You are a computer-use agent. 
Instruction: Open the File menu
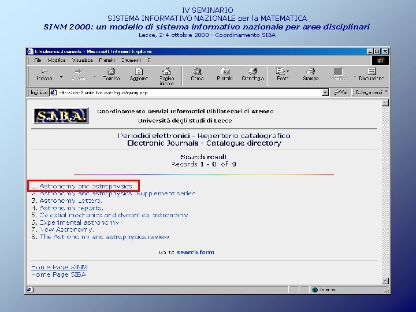(x=38, y=60)
